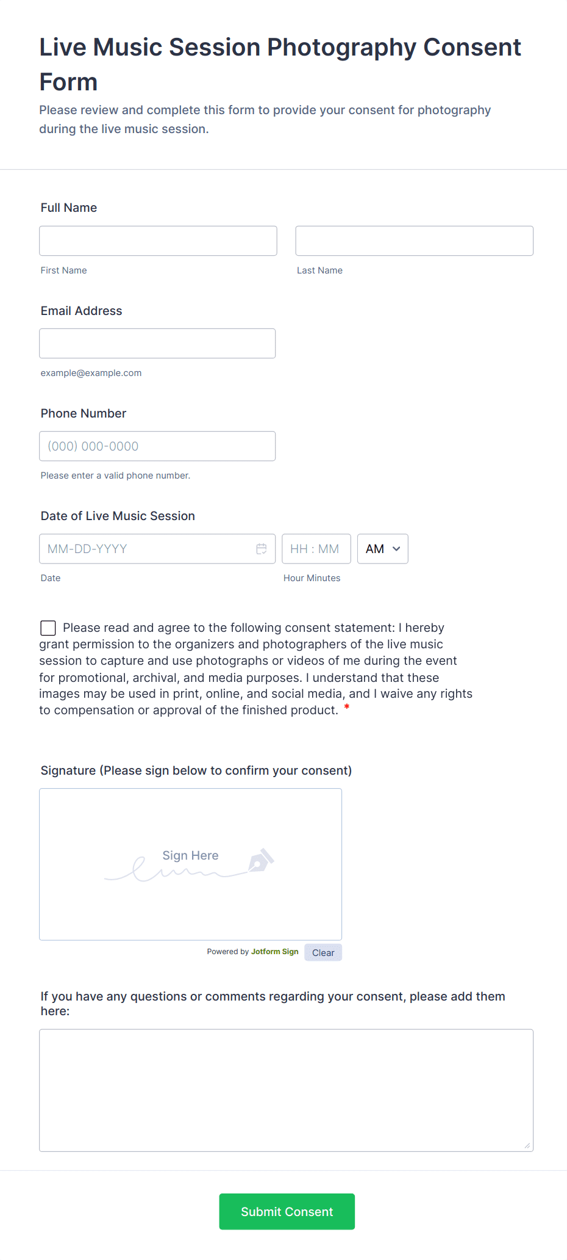Click the Sign Here pen nib icon
Image resolution: width=567 pixels, height=1260 pixels.
[261, 861]
